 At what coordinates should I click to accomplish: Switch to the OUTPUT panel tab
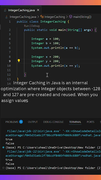click(33, 122)
